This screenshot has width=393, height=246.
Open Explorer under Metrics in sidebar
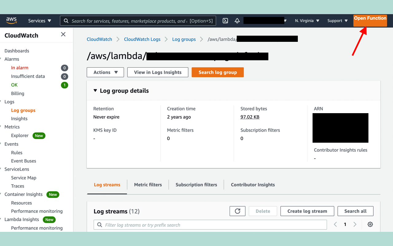[x=20, y=135]
